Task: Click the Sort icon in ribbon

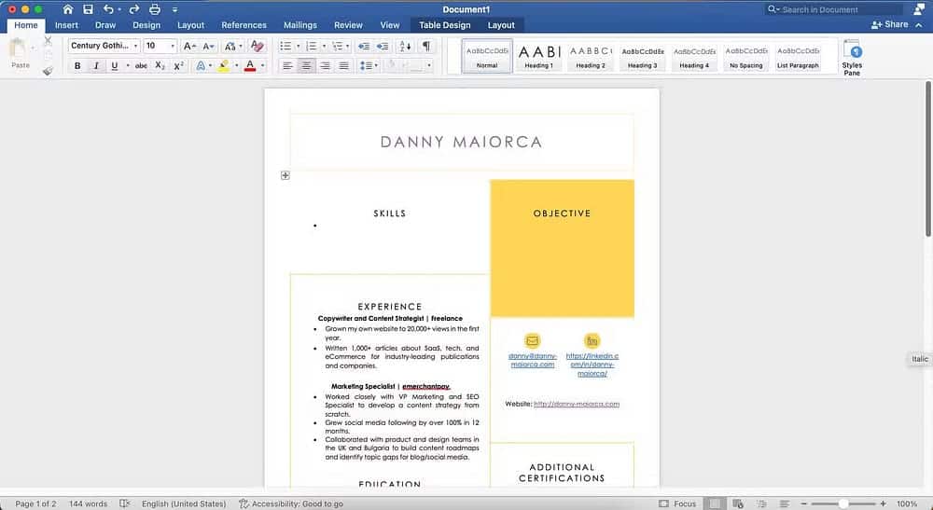Action: 404,46
